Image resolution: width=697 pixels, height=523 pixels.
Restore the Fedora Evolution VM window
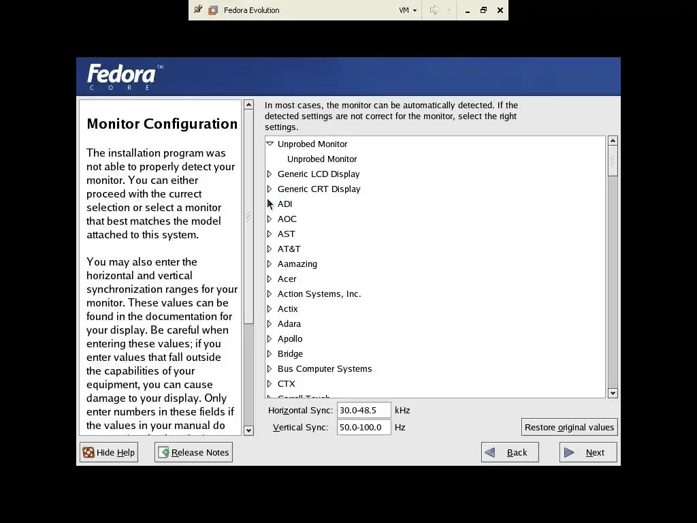pos(484,10)
